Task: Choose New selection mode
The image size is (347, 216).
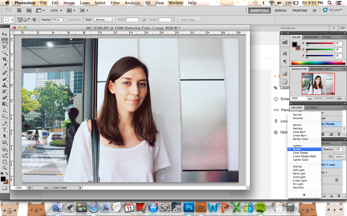Action: click(x=20, y=19)
